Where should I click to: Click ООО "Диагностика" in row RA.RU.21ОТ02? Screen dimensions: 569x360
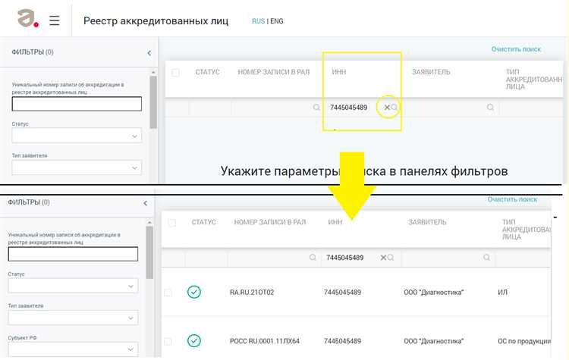point(434,293)
